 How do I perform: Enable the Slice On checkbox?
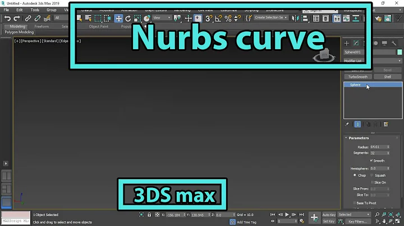point(372,182)
